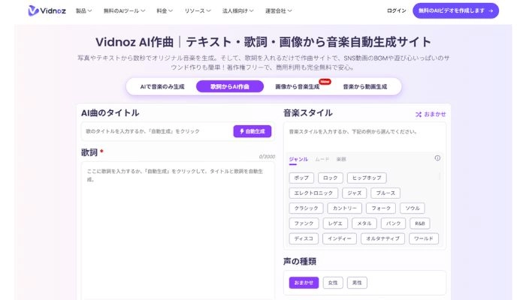Click the ログイン link
526x300 pixels.
click(x=396, y=11)
